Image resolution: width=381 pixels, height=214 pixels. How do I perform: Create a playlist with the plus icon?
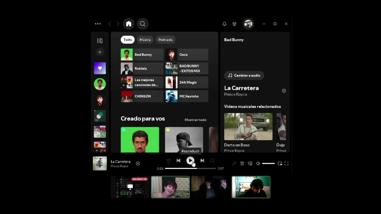[100, 52]
